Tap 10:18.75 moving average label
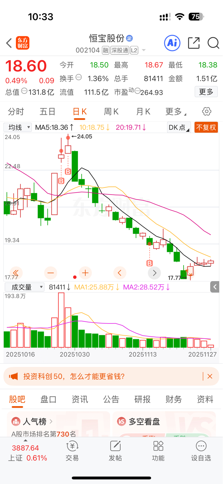Viewport: 223px width, 484px height. 94,127
